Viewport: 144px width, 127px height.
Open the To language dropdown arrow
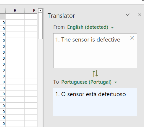(116, 82)
